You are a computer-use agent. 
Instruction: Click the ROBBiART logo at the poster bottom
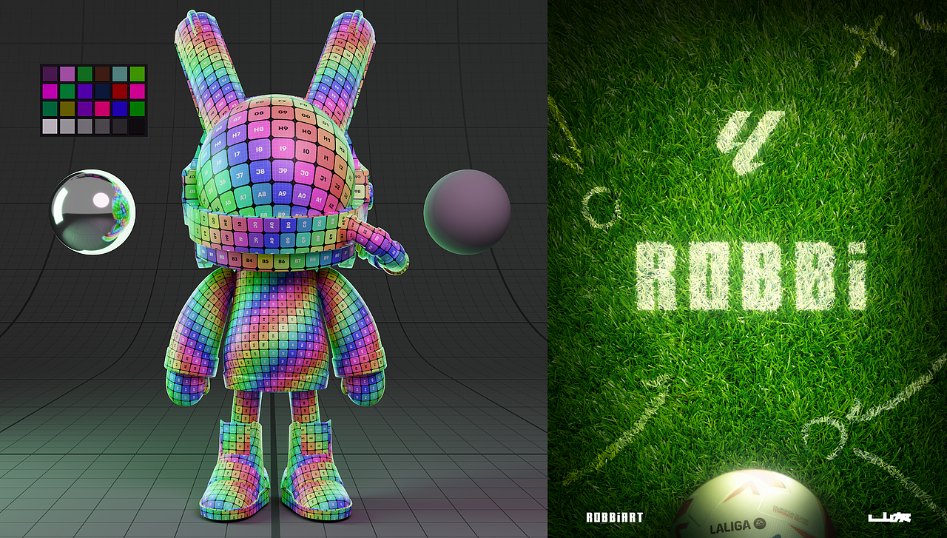pyautogui.click(x=614, y=517)
